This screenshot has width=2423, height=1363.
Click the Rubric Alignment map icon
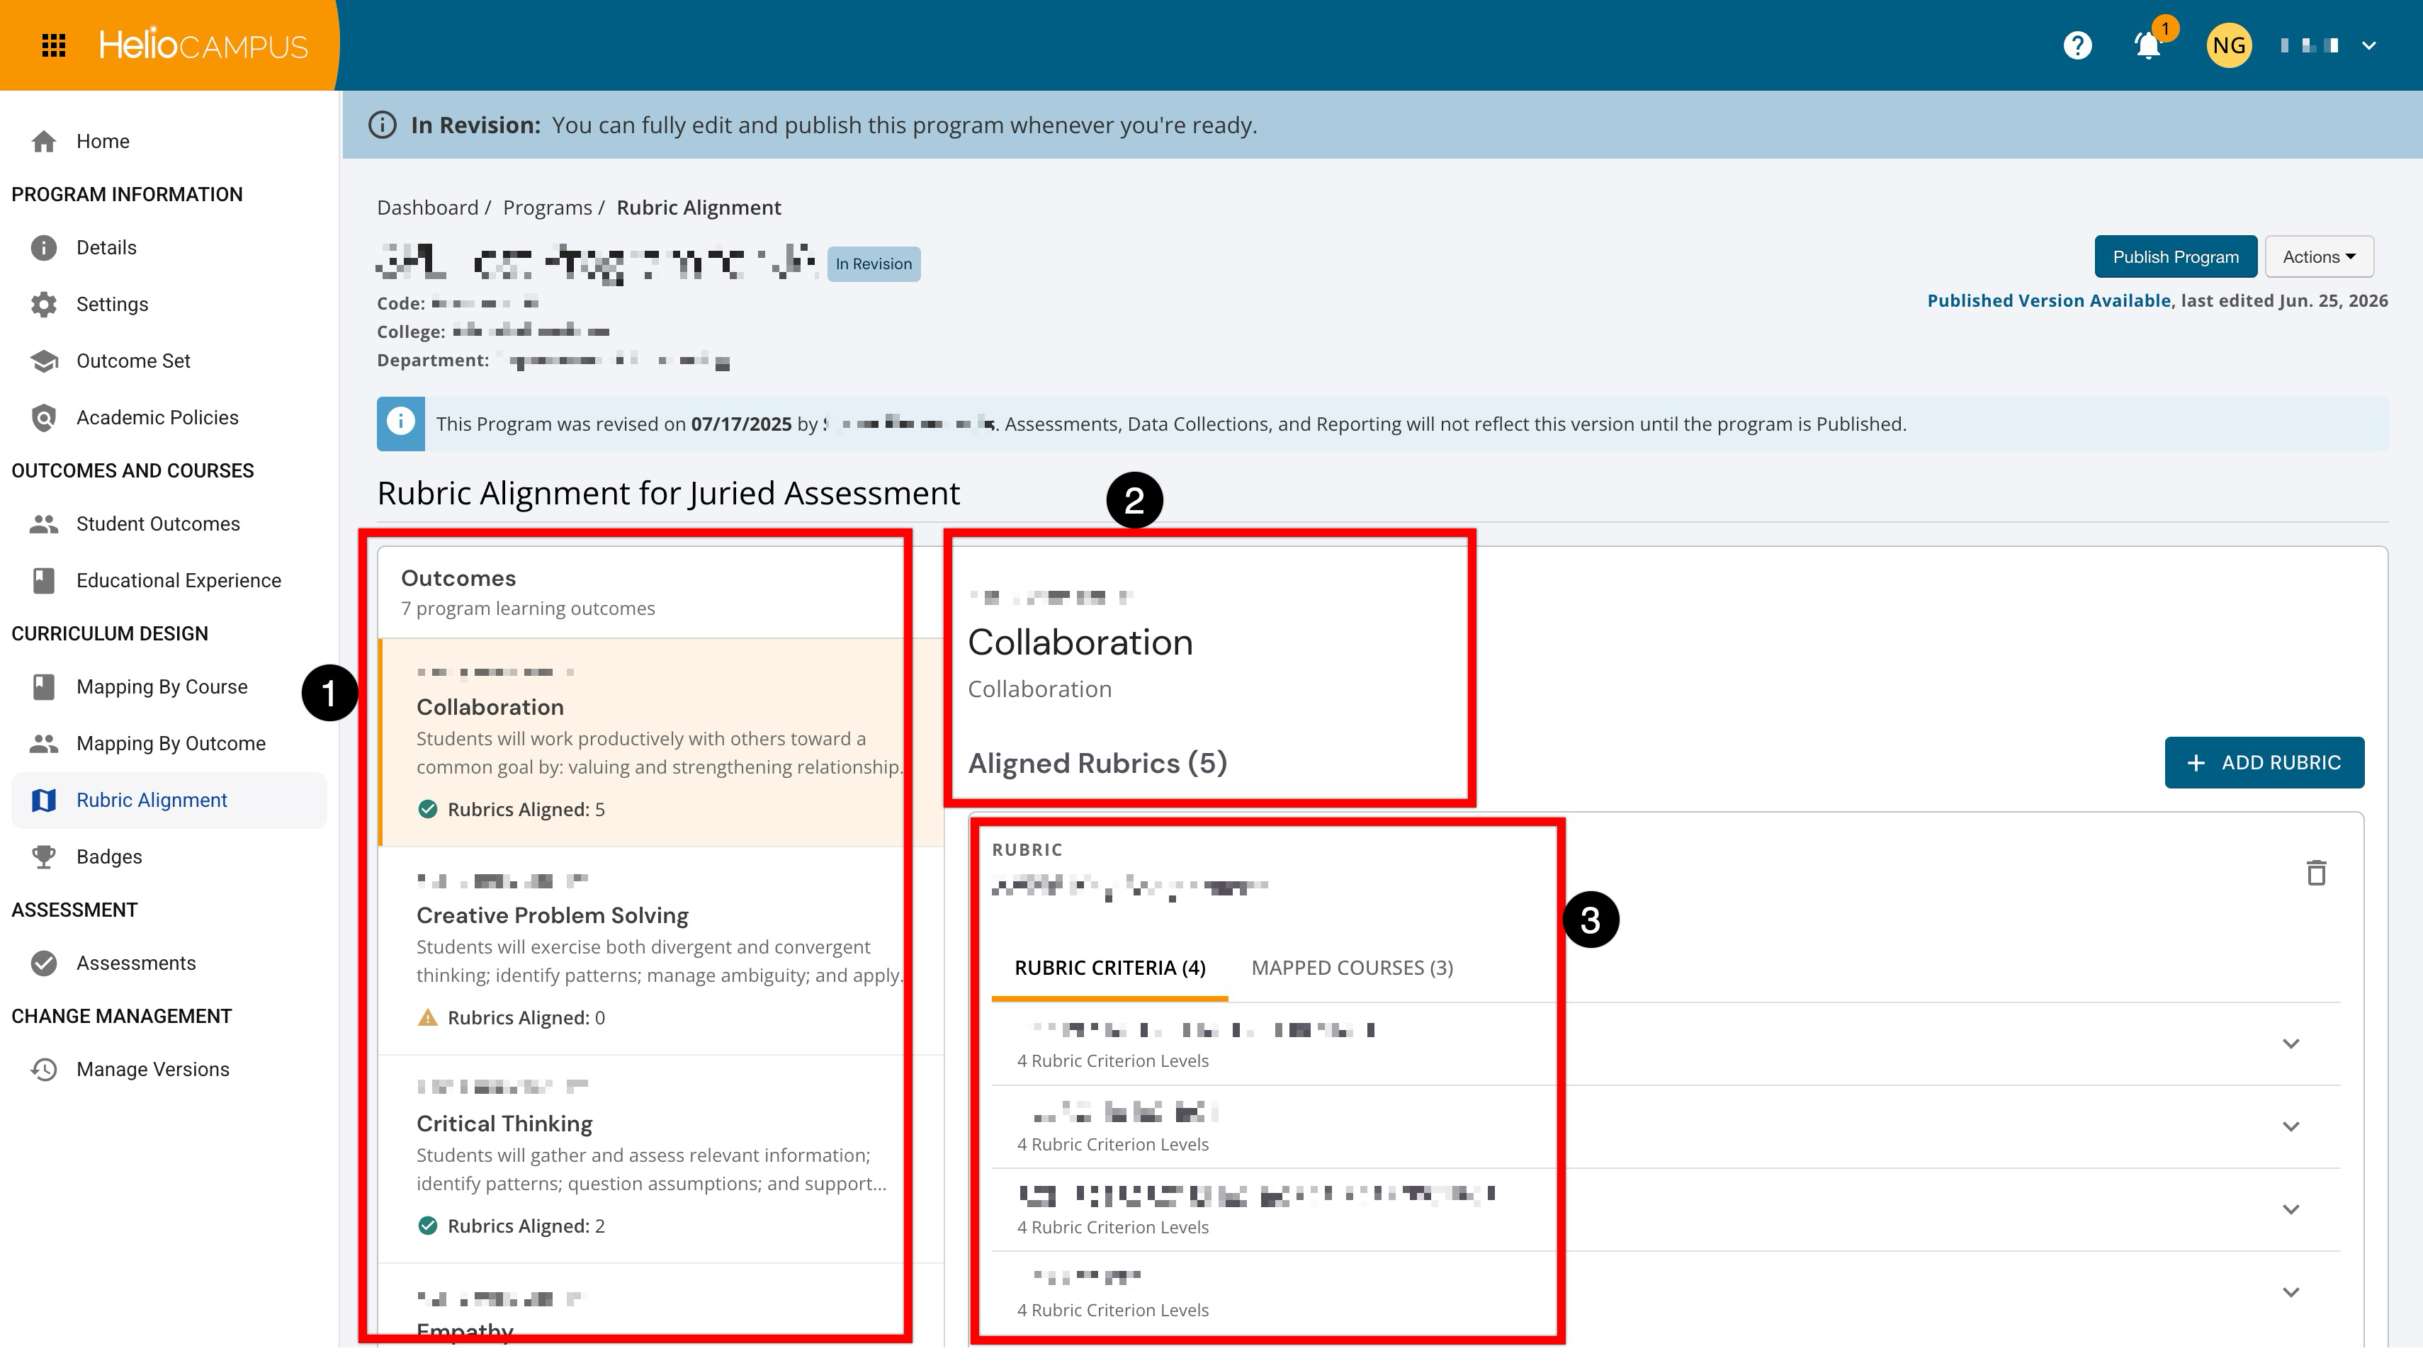pyautogui.click(x=43, y=801)
